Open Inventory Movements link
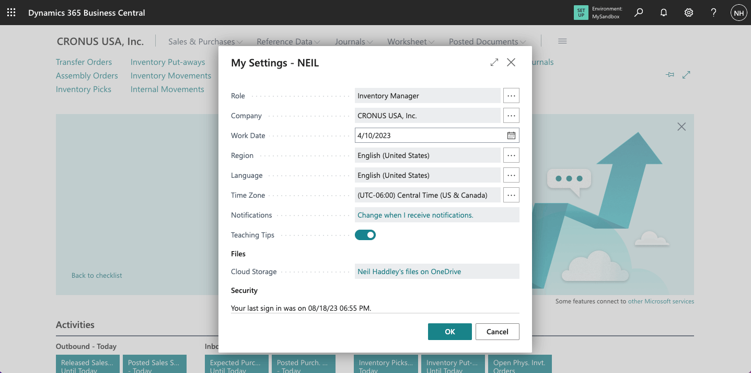 171,75
